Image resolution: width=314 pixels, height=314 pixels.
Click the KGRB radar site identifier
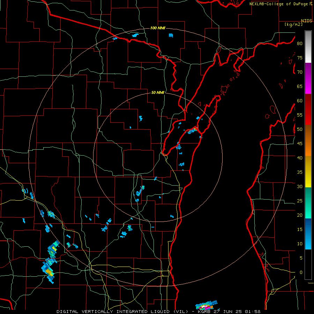[205, 312]
